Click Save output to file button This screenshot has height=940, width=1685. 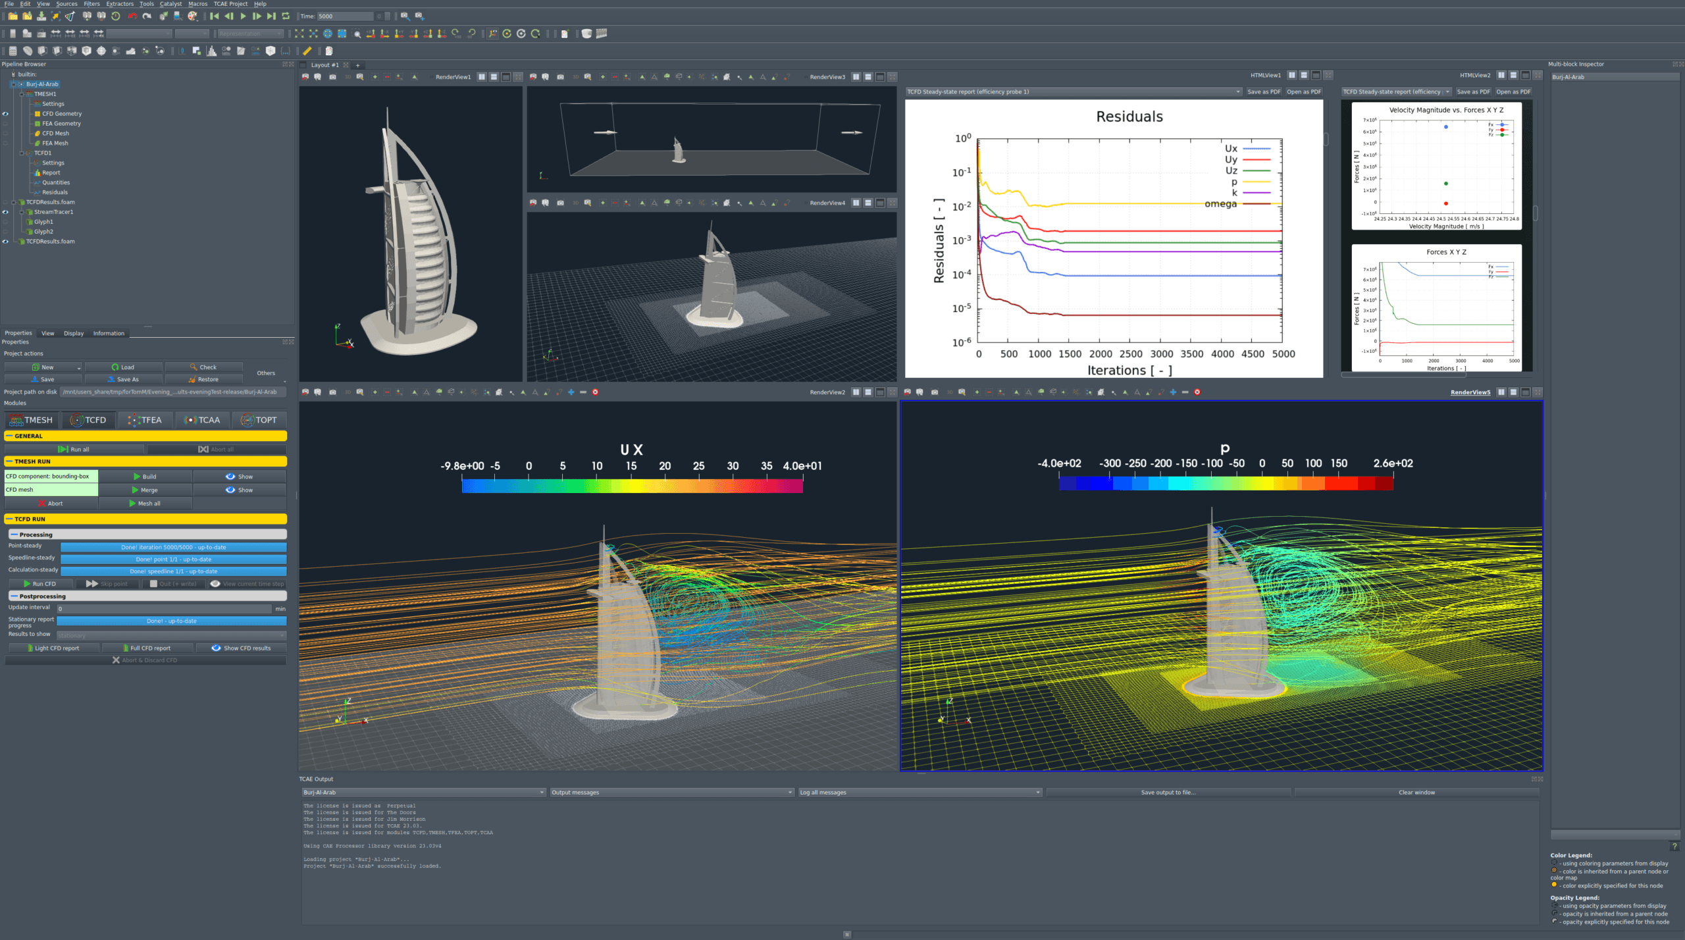tap(1168, 793)
